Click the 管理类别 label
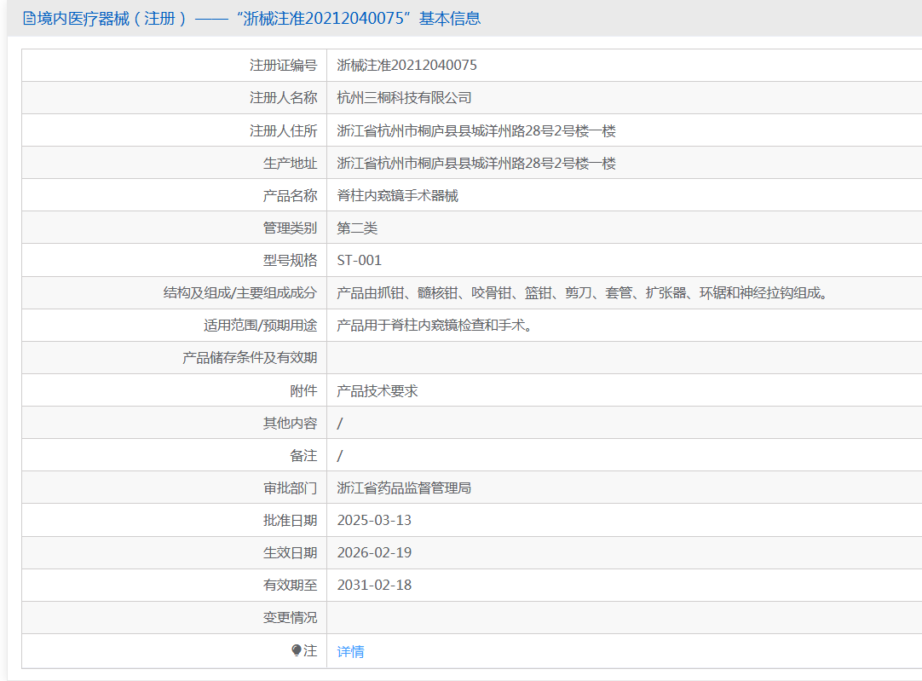Screen dimensions: 922x681 (290, 228)
